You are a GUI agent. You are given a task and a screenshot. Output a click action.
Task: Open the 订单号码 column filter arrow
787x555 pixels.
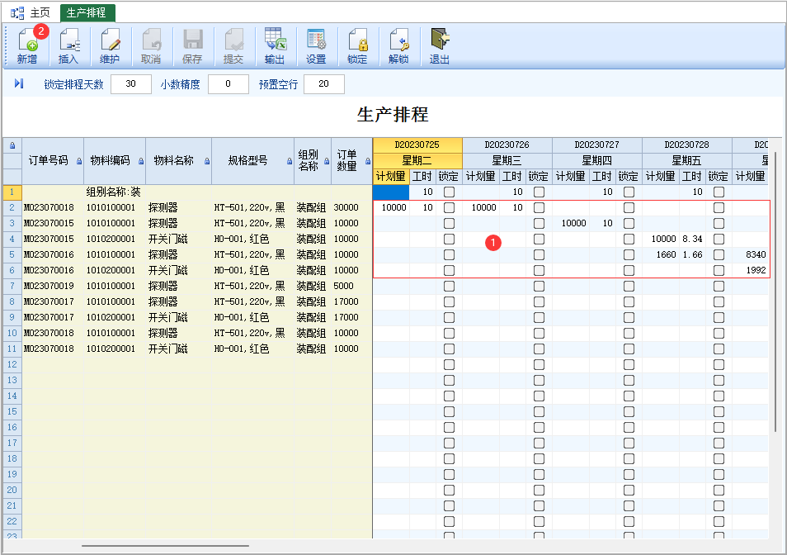click(79, 162)
